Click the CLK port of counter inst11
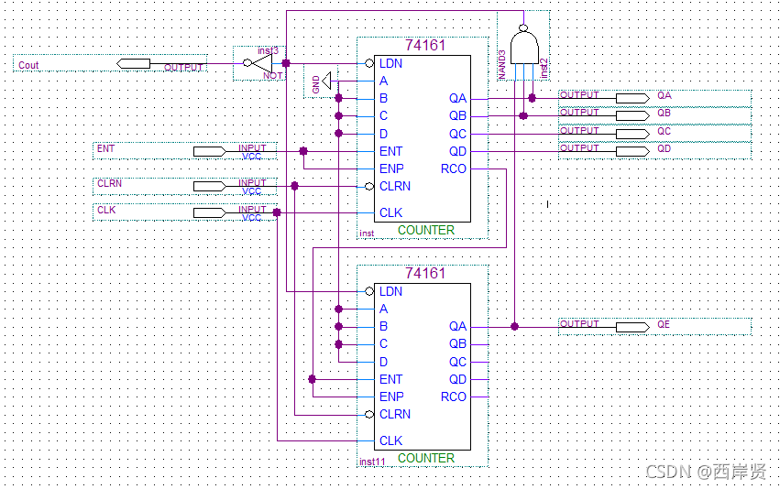 [391, 440]
